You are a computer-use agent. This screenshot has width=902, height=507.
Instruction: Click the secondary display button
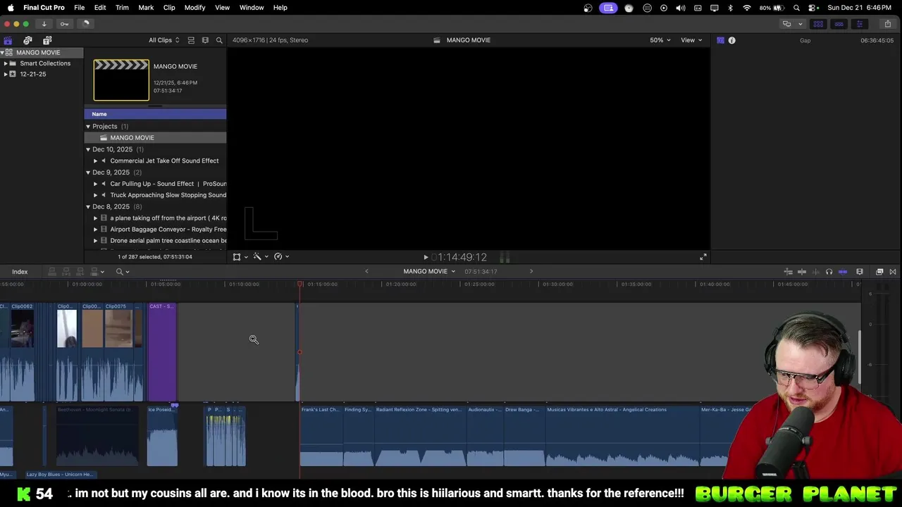(x=787, y=24)
